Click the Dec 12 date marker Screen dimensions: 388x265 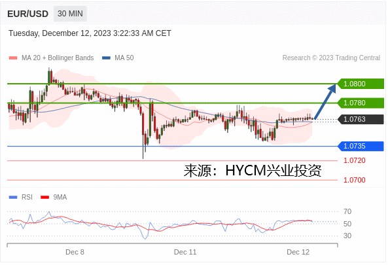tap(298, 252)
